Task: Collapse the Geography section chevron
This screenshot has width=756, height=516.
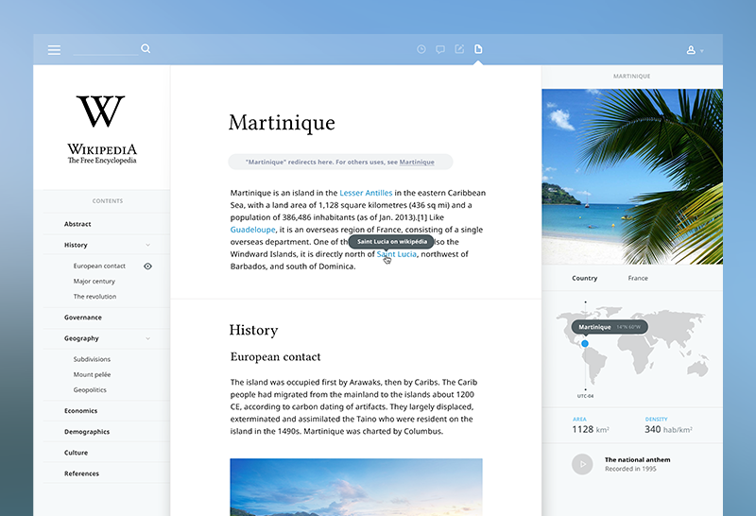Action: [148, 338]
